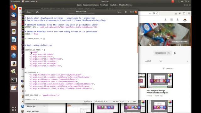Click the volume icon in the top bar
The height and width of the screenshot is (113, 201).
[x=182, y=1]
